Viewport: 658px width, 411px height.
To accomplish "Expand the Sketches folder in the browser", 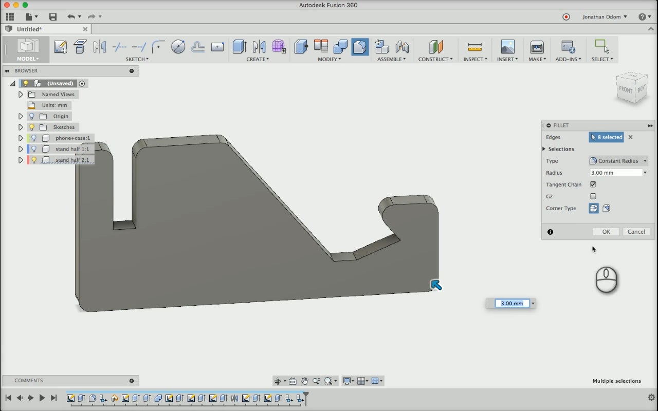I will click(21, 127).
